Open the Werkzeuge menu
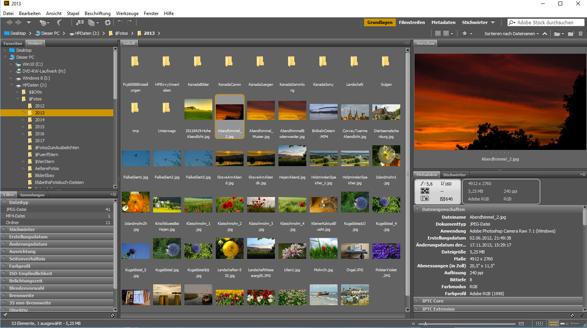The width and height of the screenshot is (587, 328). [x=127, y=14]
